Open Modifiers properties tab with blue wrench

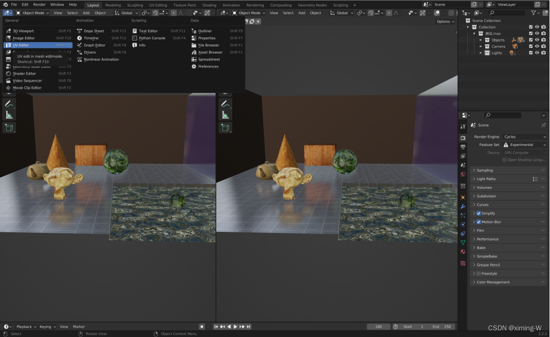pos(463,206)
